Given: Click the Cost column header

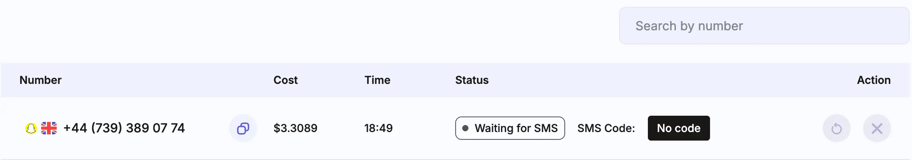Looking at the screenshot, I should [x=285, y=80].
